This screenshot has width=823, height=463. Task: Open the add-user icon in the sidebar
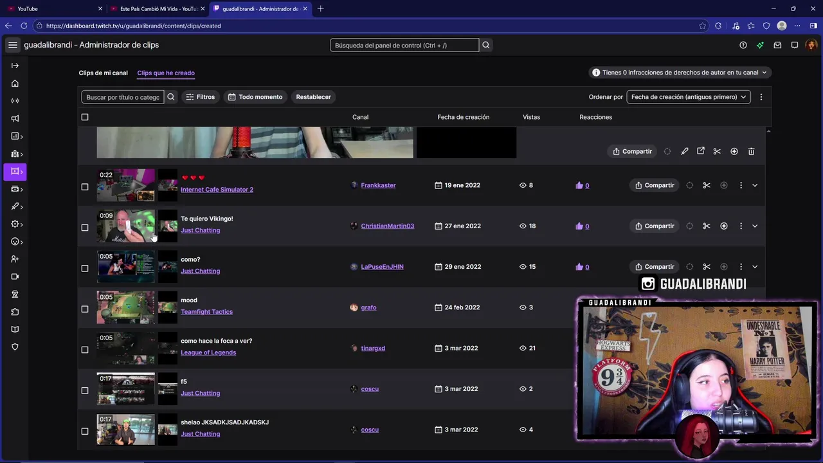tap(15, 259)
